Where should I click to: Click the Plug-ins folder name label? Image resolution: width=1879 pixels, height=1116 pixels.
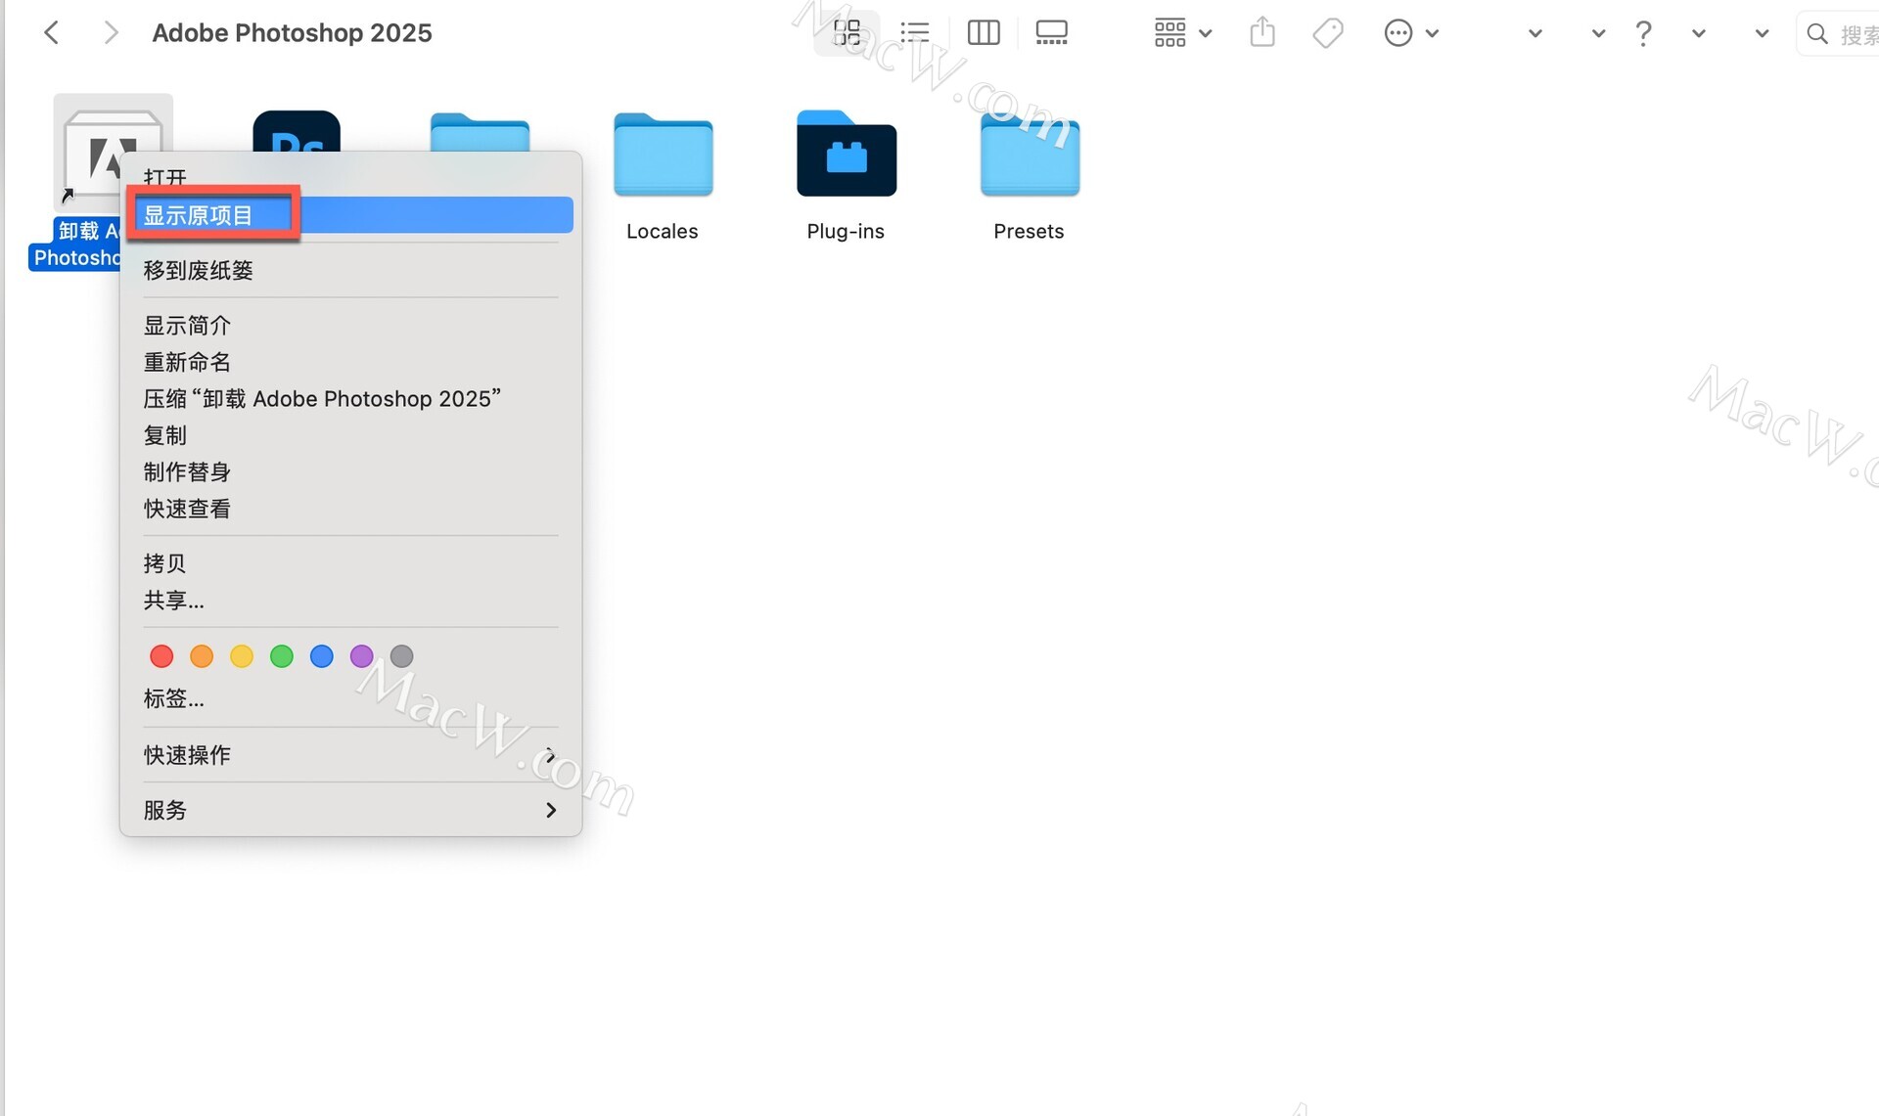pyautogui.click(x=846, y=231)
